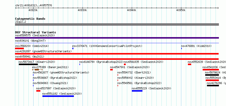The width and height of the screenshot is (226, 106).
Task: Open nsv5590732 (Ebert2021) label
Action: [x=134, y=72]
